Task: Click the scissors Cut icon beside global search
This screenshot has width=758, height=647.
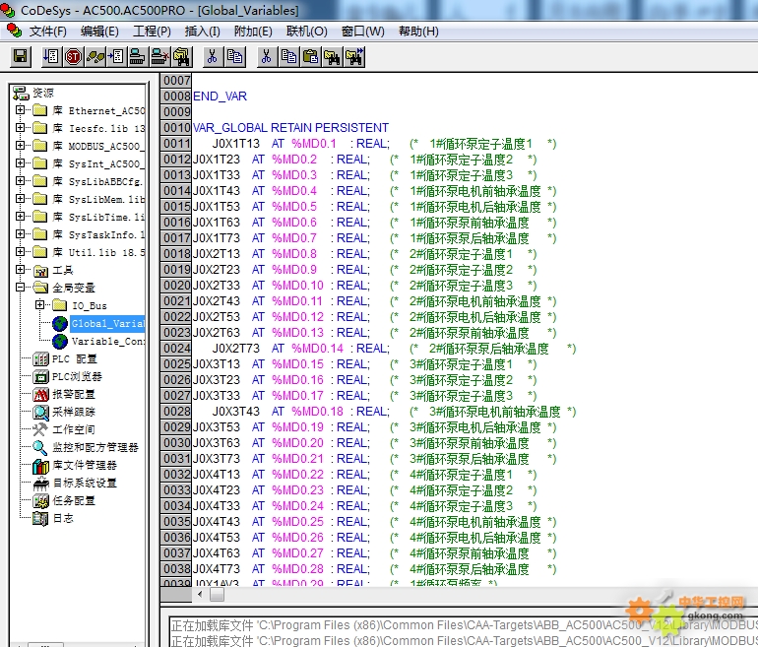Action: tap(213, 57)
